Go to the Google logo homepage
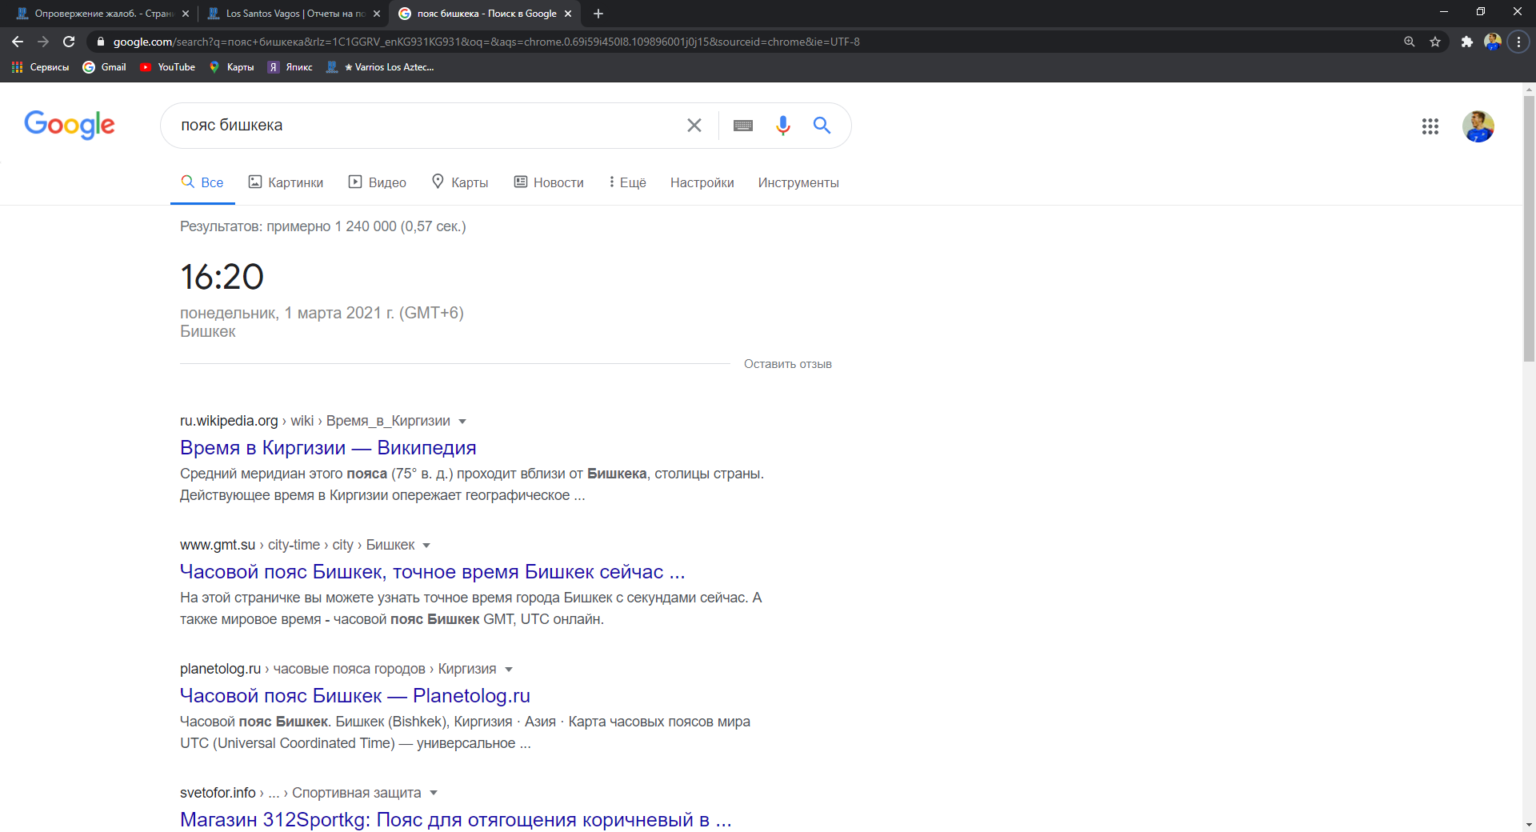The height and width of the screenshot is (832, 1536). tap(70, 125)
